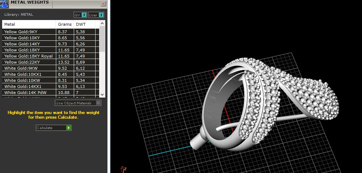Select the White Gold:14K PdW row
This screenshot has width=362, height=173.
[x=51, y=92]
